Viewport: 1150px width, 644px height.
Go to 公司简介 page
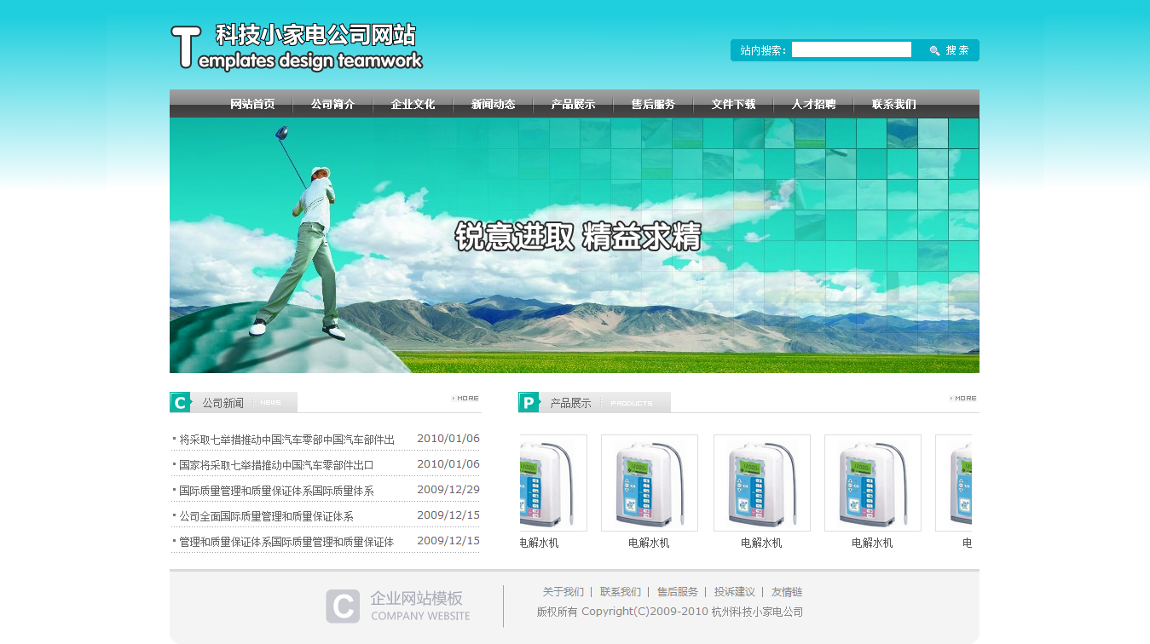point(332,104)
